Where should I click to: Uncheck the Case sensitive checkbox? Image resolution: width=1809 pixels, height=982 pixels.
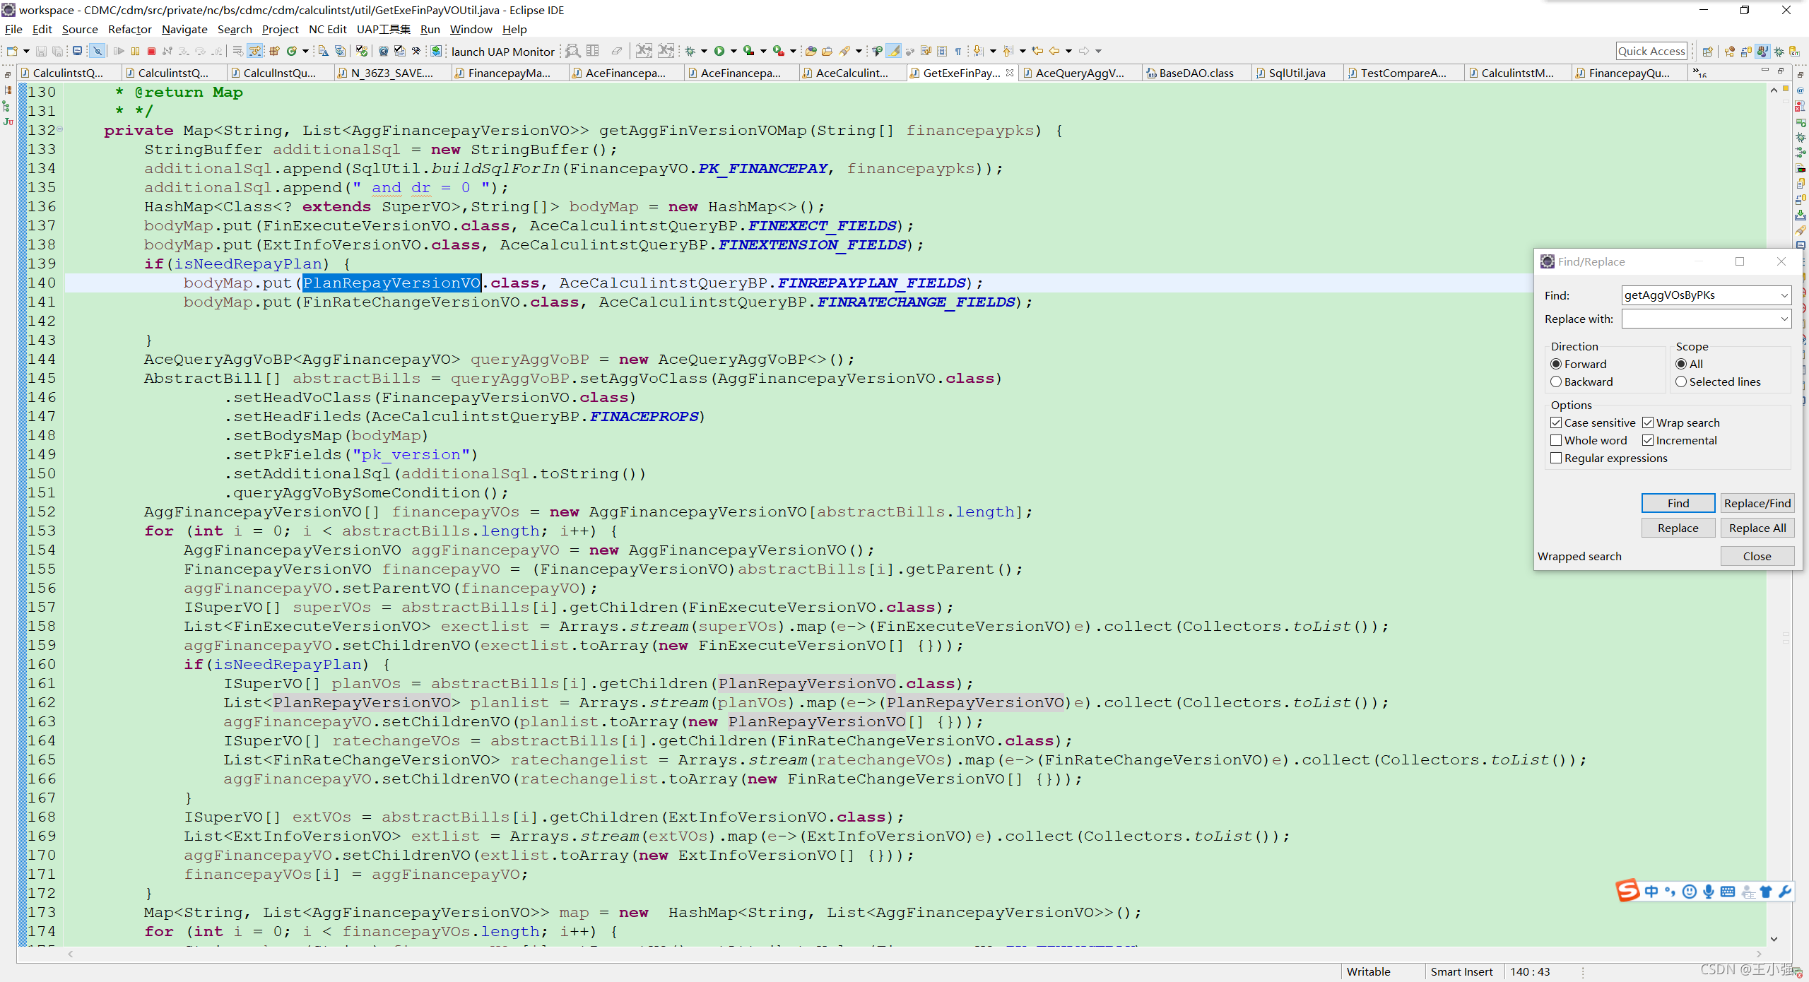tap(1556, 422)
